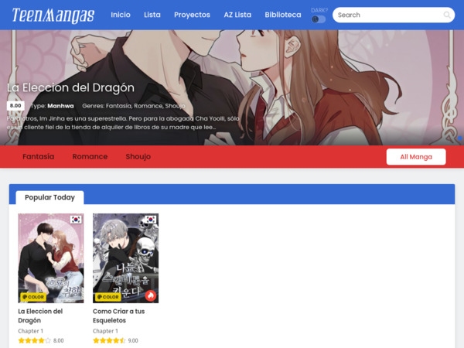
Task: Click Korean flag on Esqueletos cover
Action: click(x=151, y=220)
